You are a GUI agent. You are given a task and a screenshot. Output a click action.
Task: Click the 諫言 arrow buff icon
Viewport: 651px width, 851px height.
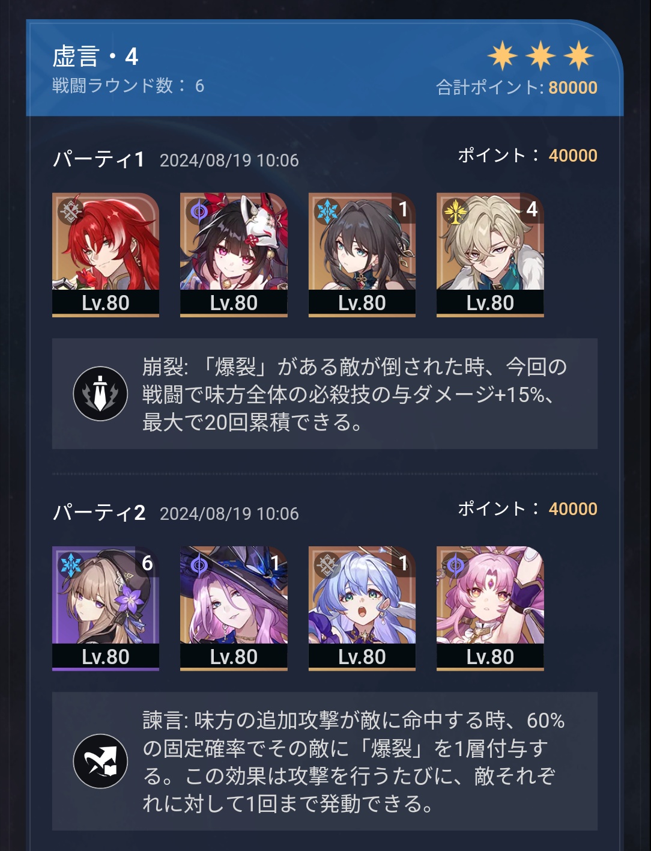coord(100,761)
